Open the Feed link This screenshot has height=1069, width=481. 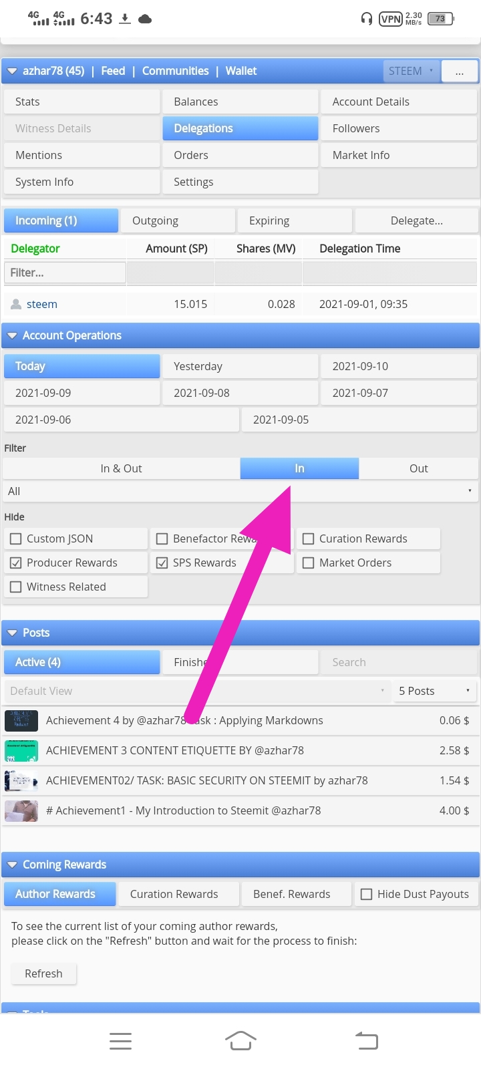113,71
